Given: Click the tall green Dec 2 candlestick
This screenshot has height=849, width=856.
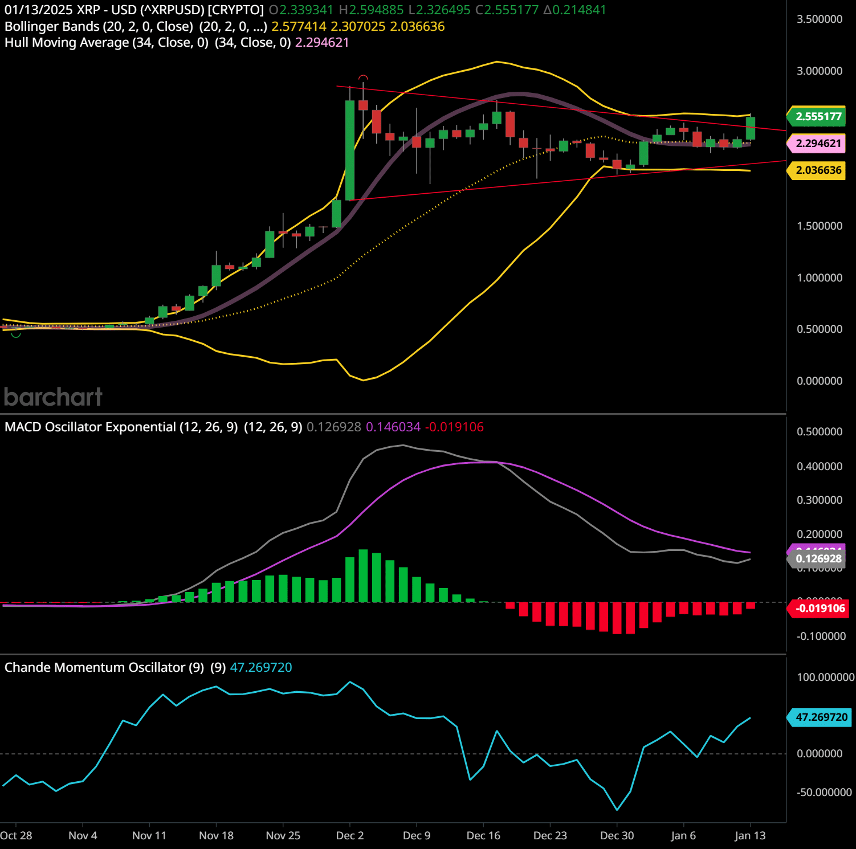Looking at the screenshot, I should coord(349,150).
